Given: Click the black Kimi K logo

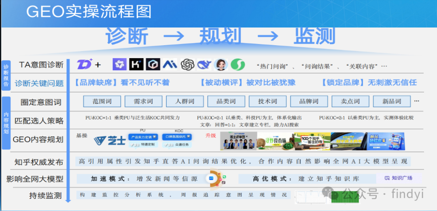Looking at the screenshot, I should (x=136, y=64).
